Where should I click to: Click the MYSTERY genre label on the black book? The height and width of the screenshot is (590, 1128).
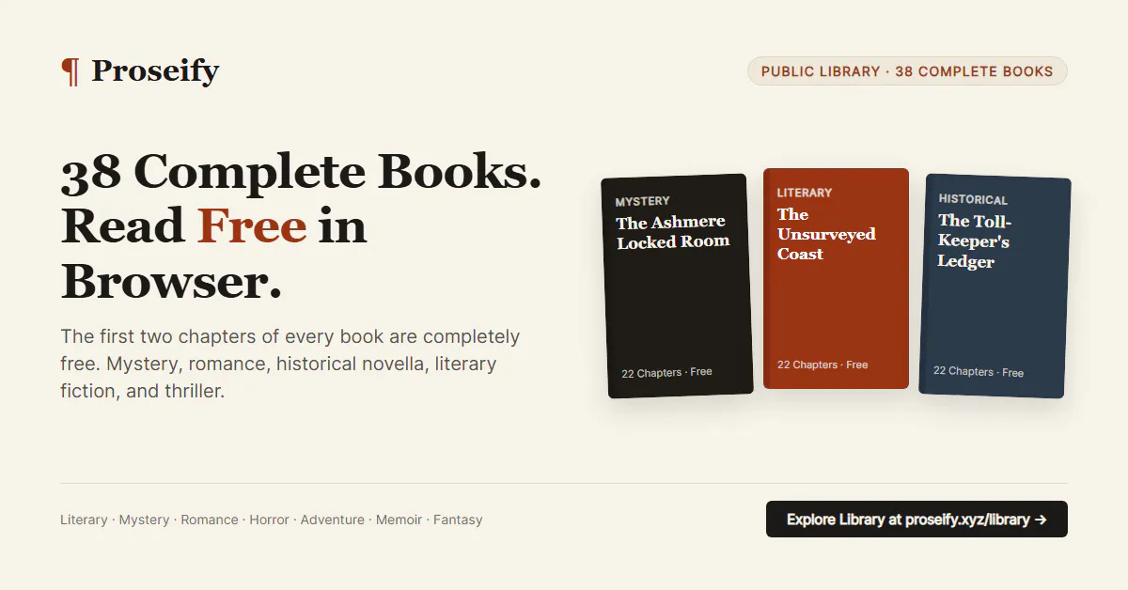pyautogui.click(x=643, y=201)
